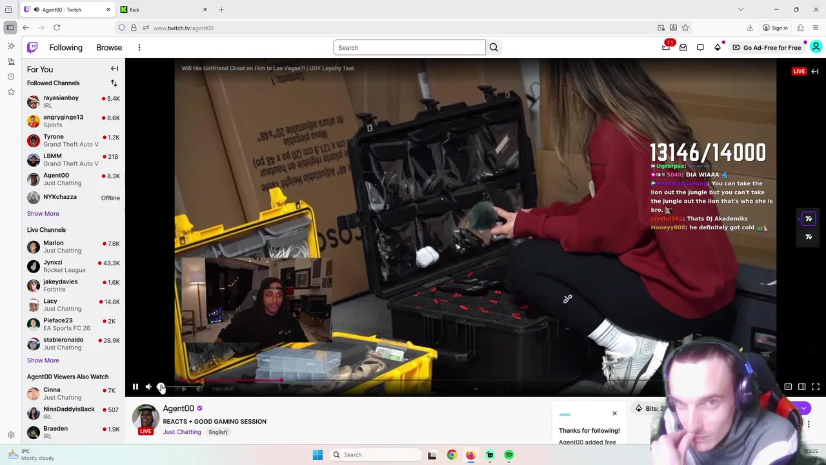The width and height of the screenshot is (826, 465).
Task: Open the Whispers chat bubble icon
Action: (700, 47)
